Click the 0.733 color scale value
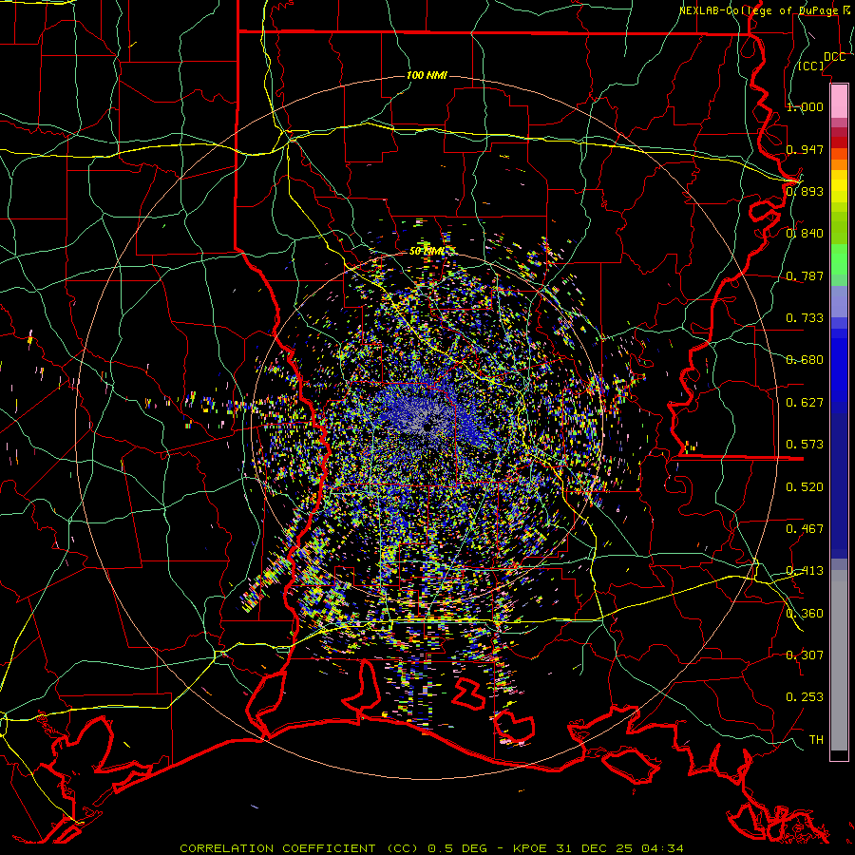855x855 pixels. 805,317
